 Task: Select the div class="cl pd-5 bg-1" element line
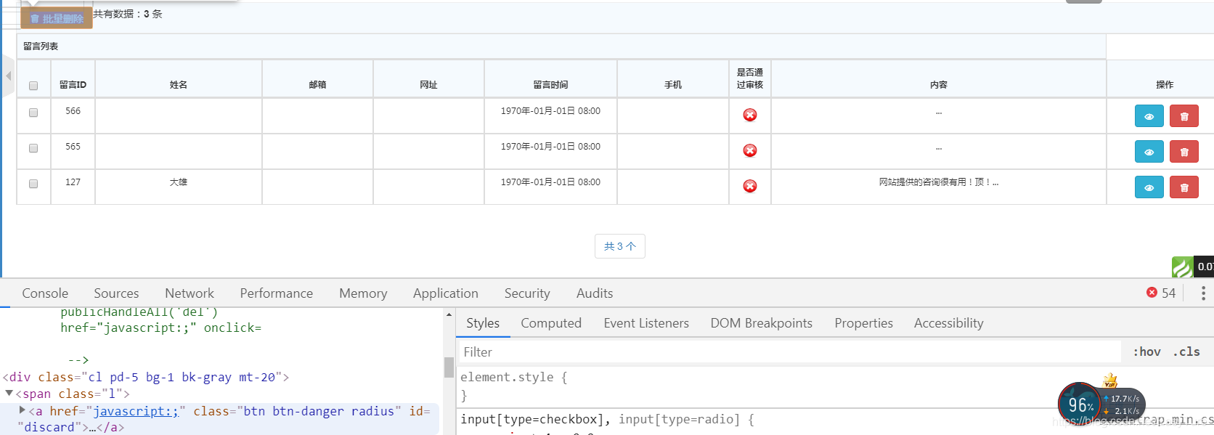click(146, 377)
